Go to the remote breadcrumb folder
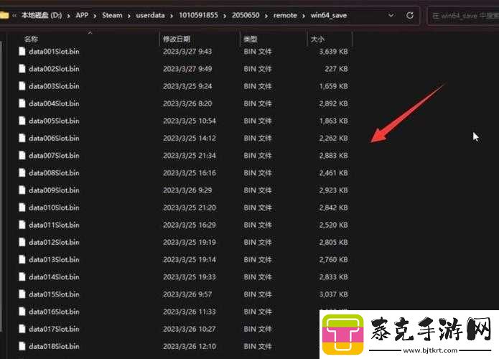499x359 pixels. (x=285, y=15)
